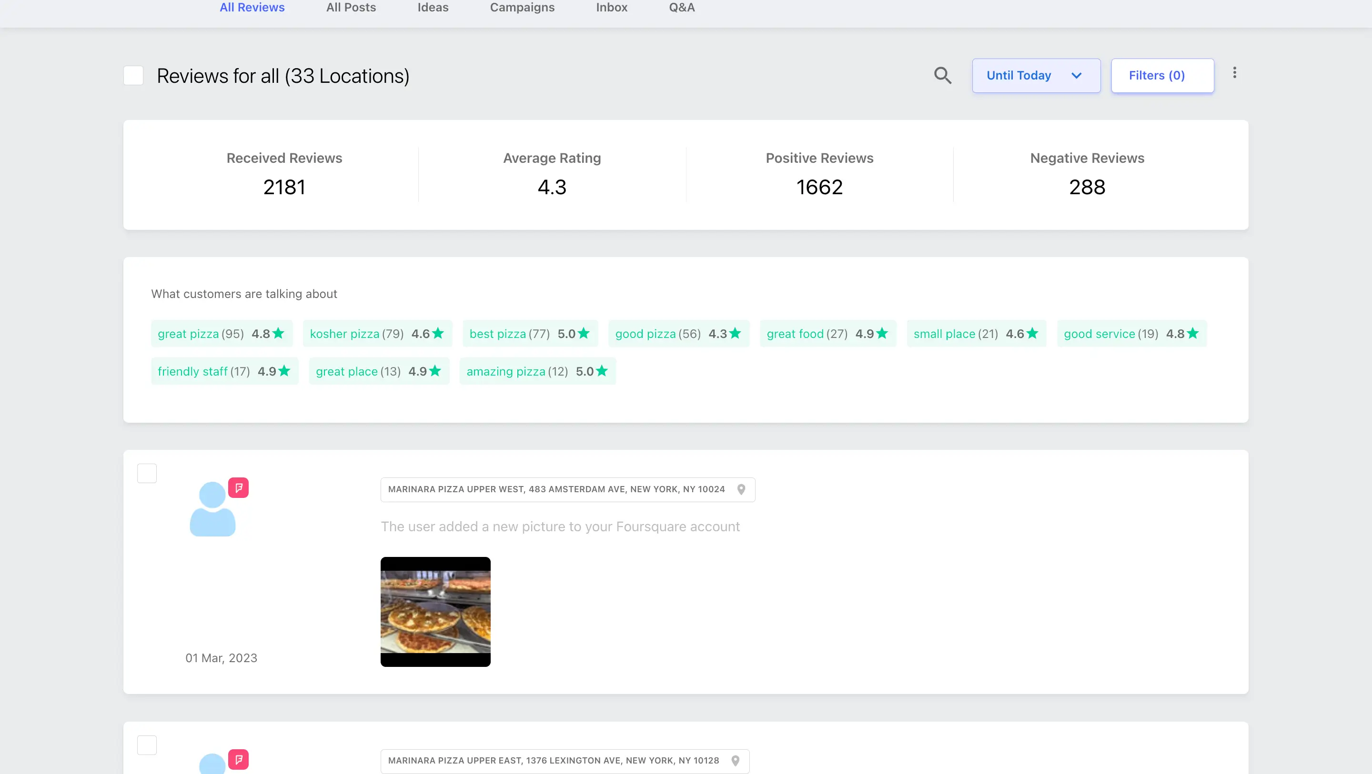
Task: Click the search magnifier icon
Action: point(942,76)
